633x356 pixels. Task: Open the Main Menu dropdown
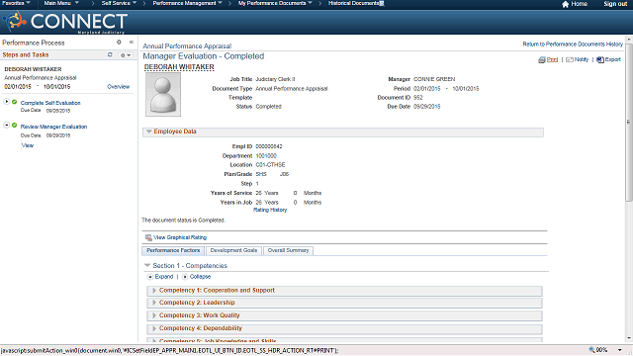pos(61,3)
